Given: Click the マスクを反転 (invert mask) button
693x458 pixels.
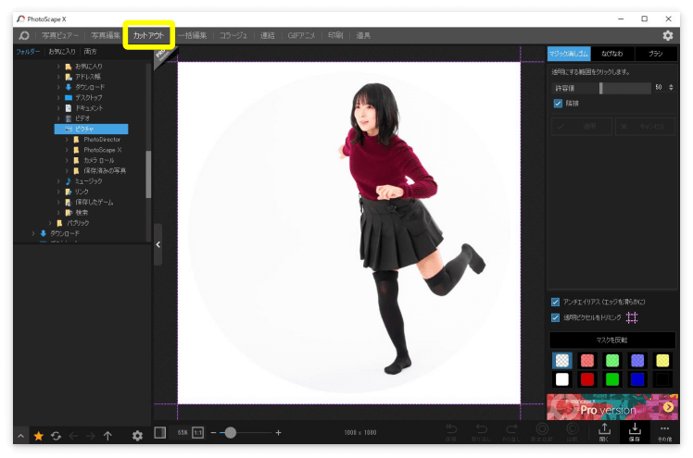Looking at the screenshot, I should coord(612,340).
